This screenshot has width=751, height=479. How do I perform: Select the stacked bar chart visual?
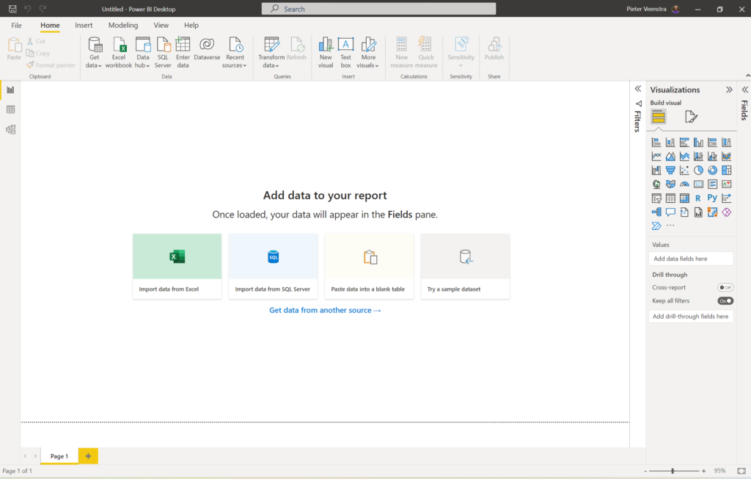[656, 142]
